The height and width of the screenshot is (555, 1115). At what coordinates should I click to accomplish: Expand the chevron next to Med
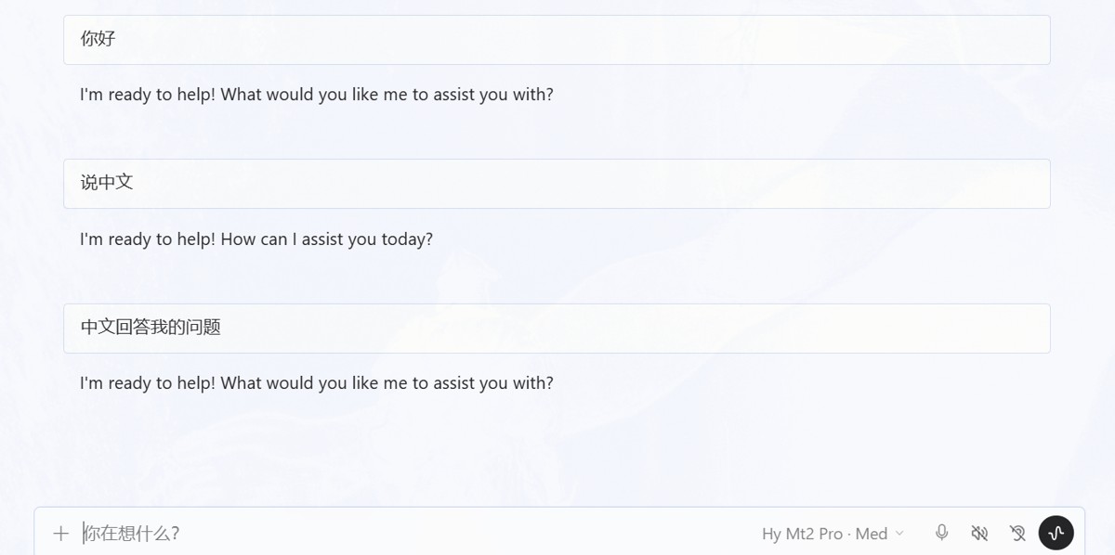(x=899, y=534)
